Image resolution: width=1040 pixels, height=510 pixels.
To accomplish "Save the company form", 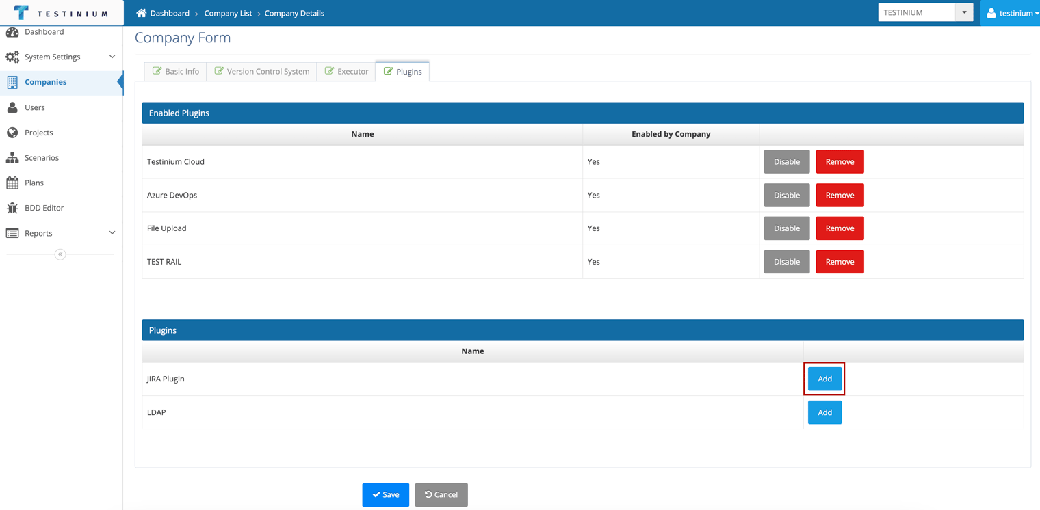I will coord(386,495).
